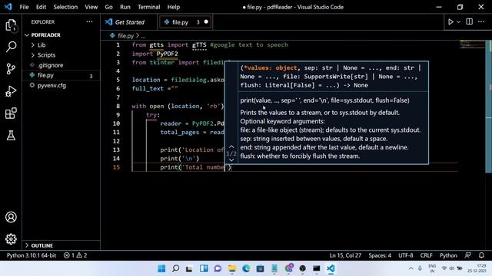This screenshot has height=276, width=492.
Task: Expand the OUTLINE section
Action: point(61,245)
